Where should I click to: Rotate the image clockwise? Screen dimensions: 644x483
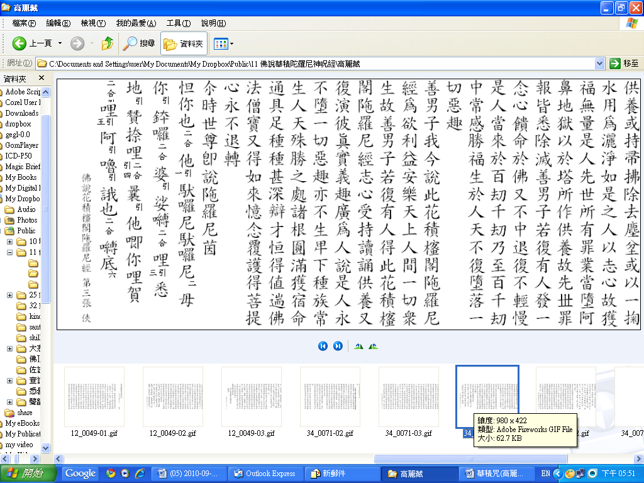(358, 347)
